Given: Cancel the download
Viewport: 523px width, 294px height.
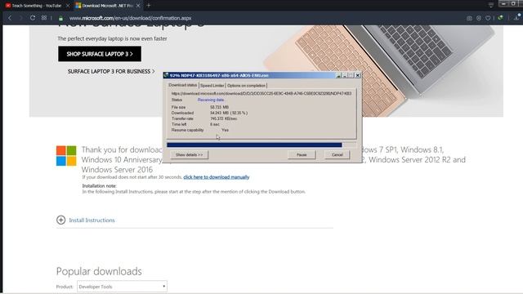Looking at the screenshot, I should (x=337, y=154).
